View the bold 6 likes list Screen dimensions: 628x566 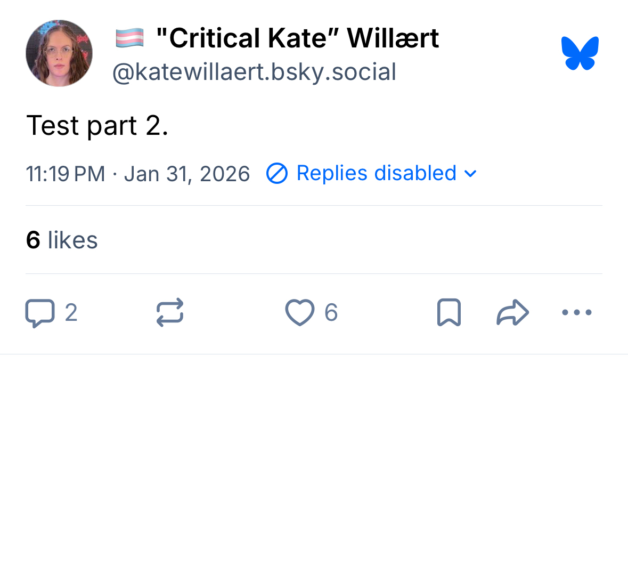coord(62,240)
